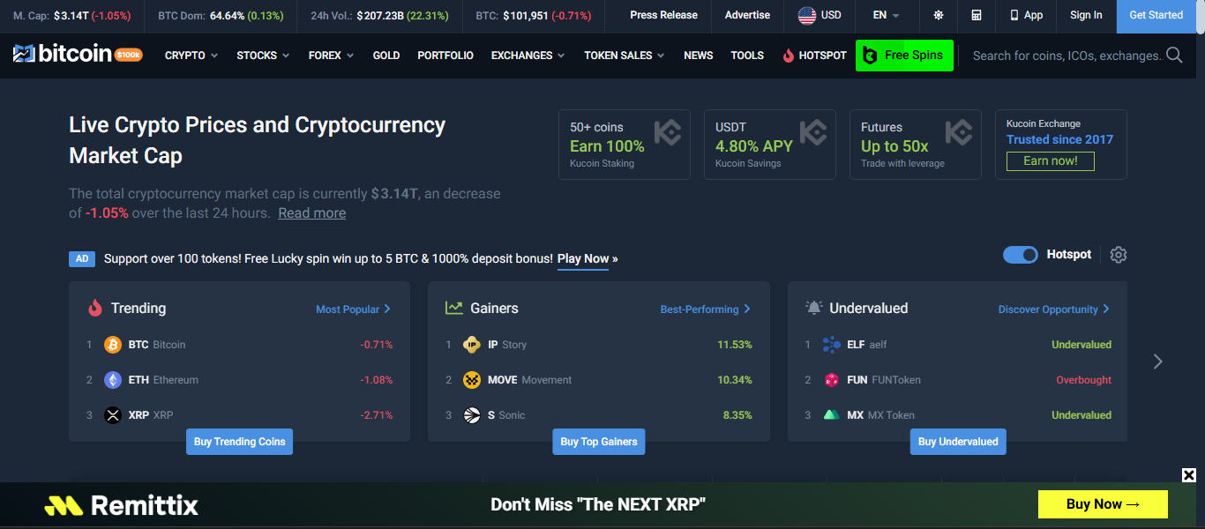Click KuCoin logo in USDT card
This screenshot has width=1205, height=529.
pyautogui.click(x=812, y=132)
